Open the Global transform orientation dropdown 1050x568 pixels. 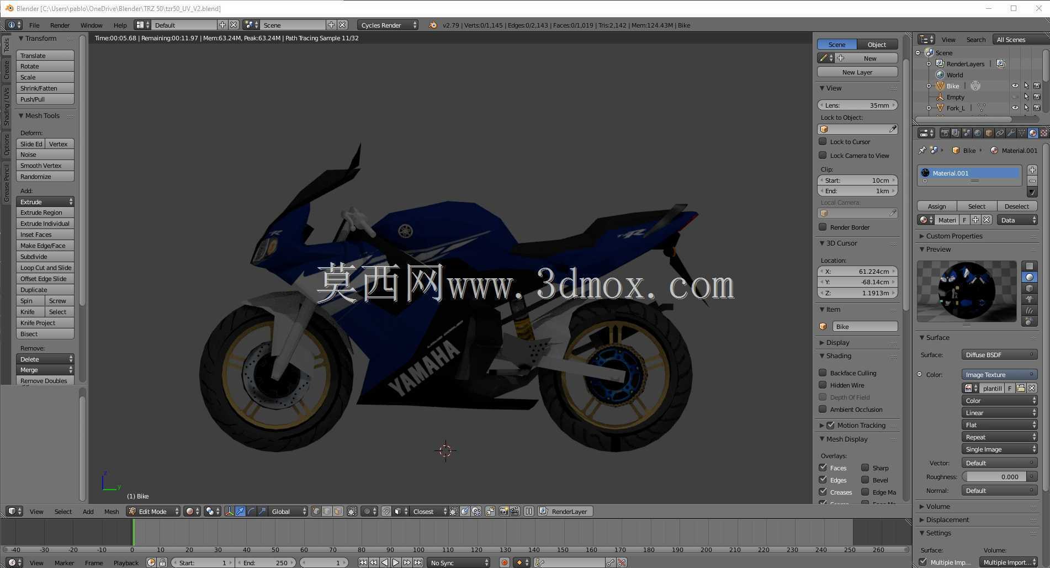click(289, 511)
